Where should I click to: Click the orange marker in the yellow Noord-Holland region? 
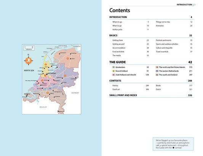(46, 64)
